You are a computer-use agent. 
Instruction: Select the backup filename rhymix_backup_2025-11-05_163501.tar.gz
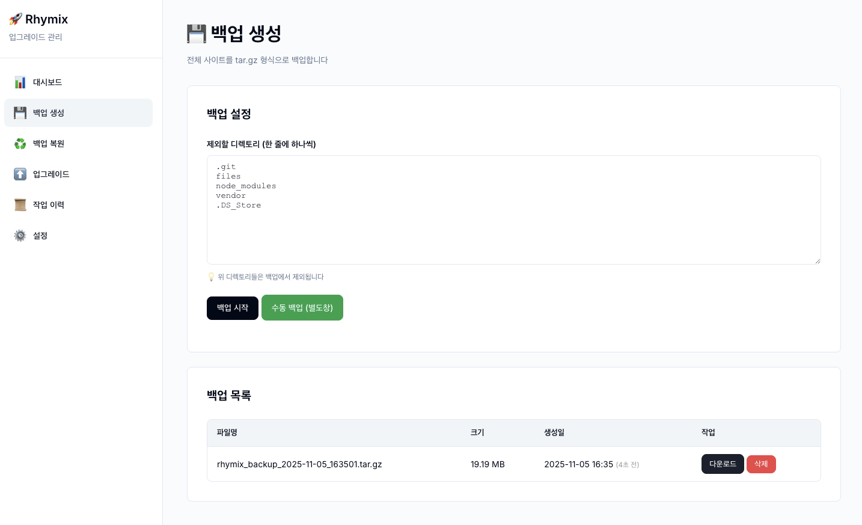299,464
